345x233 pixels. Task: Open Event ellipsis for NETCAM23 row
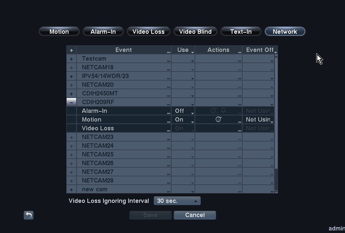coord(169,140)
